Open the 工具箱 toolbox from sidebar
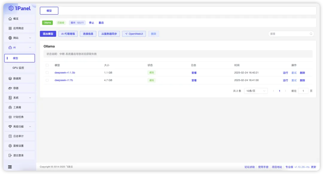323x174 pixels. coord(14,107)
